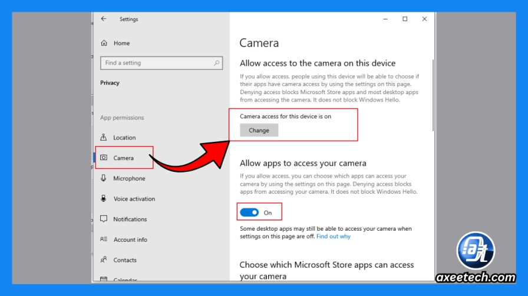Minimize the Settings window
This screenshot has width=528, height=296.
[385, 19]
